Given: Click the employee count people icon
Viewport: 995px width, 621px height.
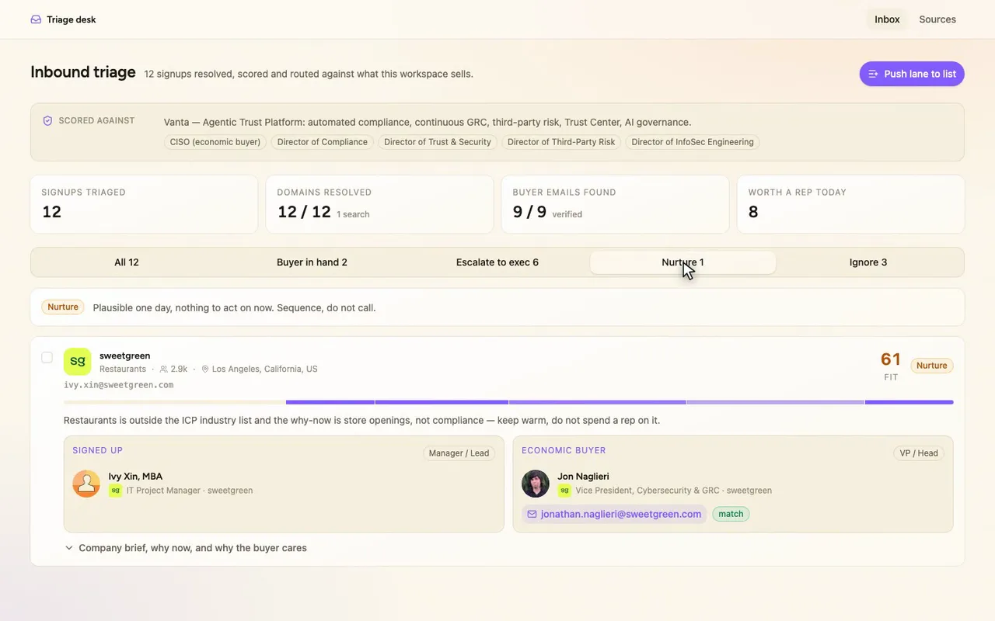Looking at the screenshot, I should pos(164,369).
